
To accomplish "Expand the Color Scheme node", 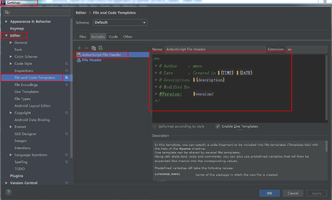I will click(11, 56).
